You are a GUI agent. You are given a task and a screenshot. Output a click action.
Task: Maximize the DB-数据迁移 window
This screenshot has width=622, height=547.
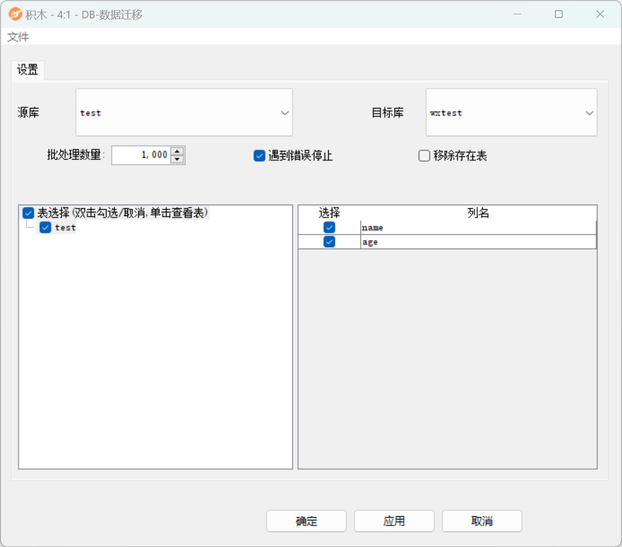point(559,14)
